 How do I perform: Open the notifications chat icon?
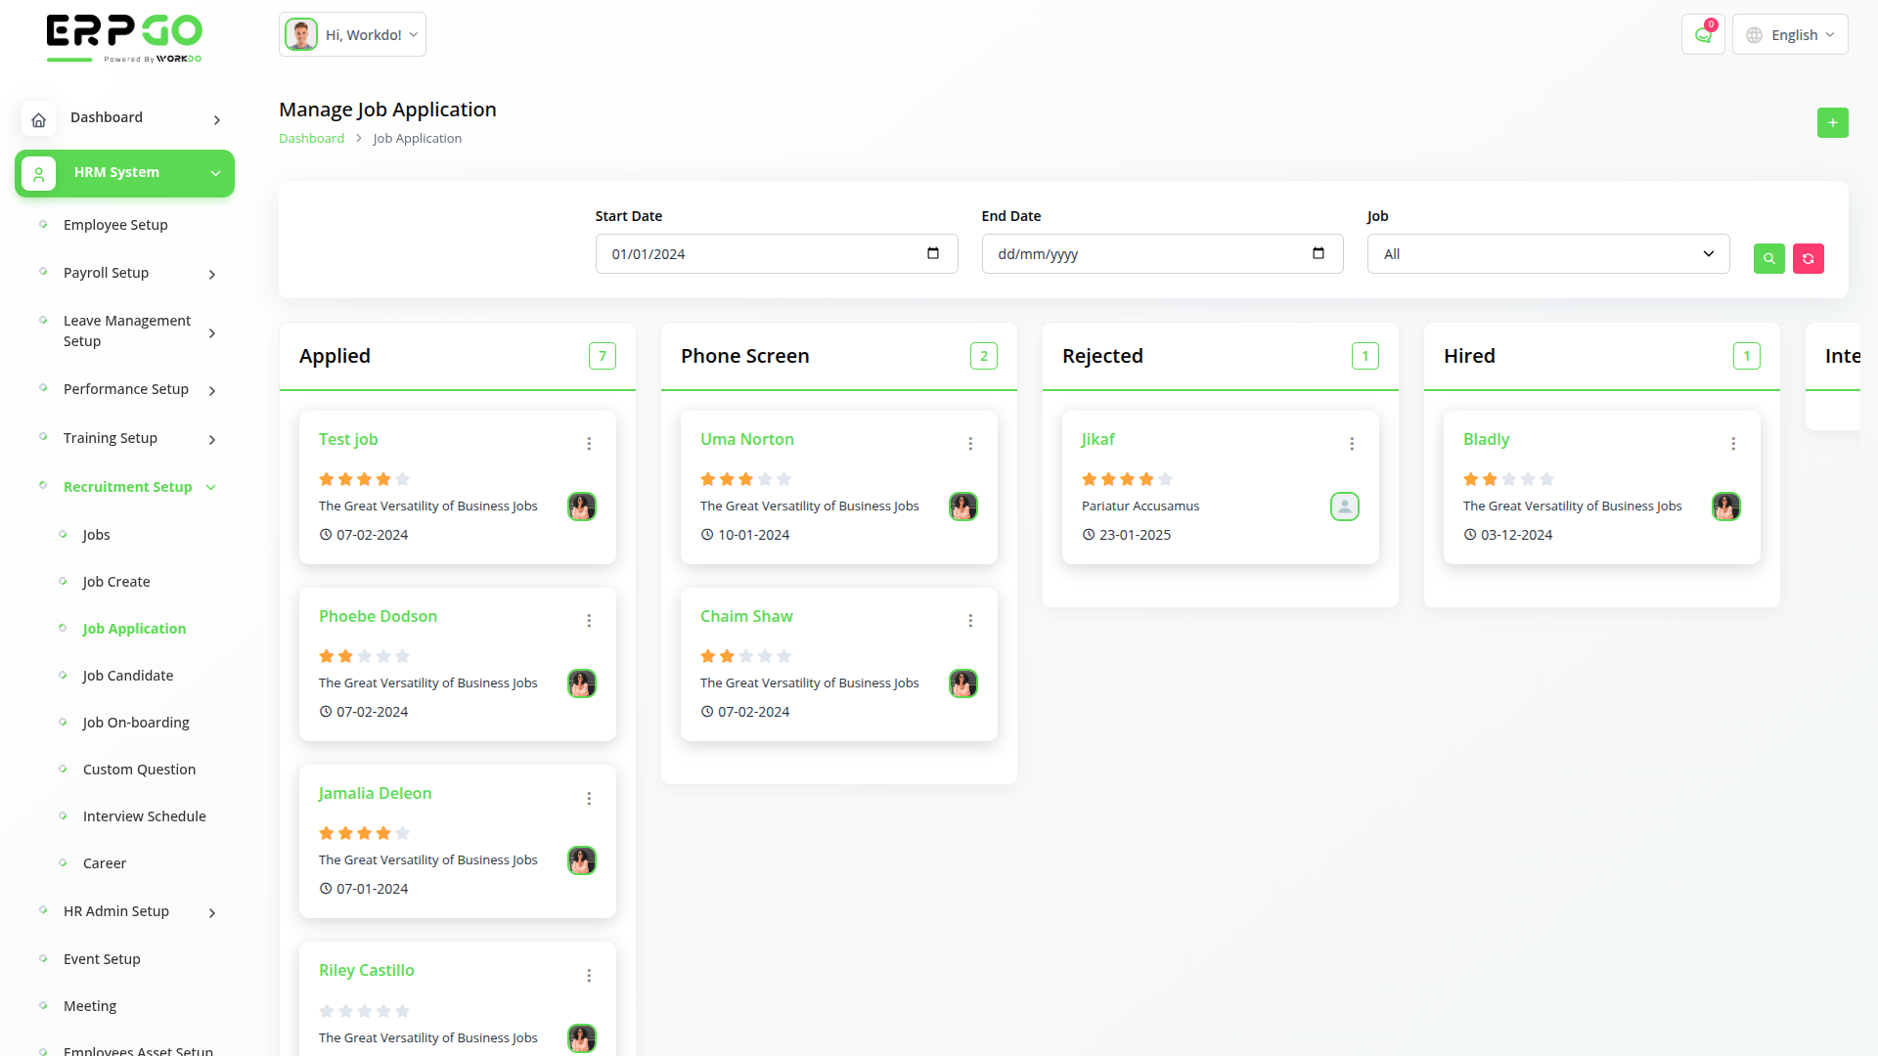[x=1703, y=35]
